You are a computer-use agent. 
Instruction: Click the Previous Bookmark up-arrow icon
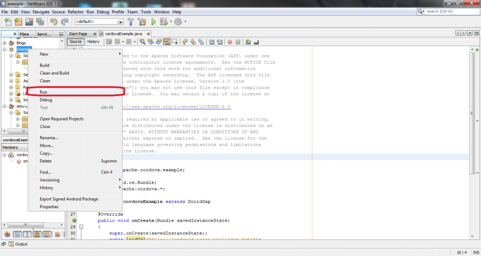185,42
